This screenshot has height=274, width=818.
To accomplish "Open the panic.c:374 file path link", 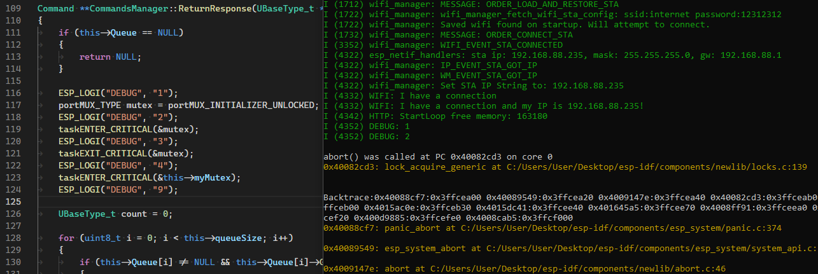I will click(x=607, y=228).
